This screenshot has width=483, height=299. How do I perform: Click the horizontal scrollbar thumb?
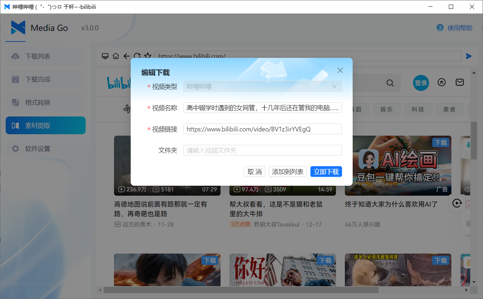(x=241, y=290)
